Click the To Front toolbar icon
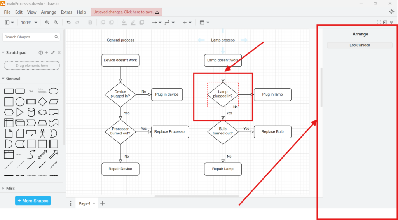 (x=103, y=22)
